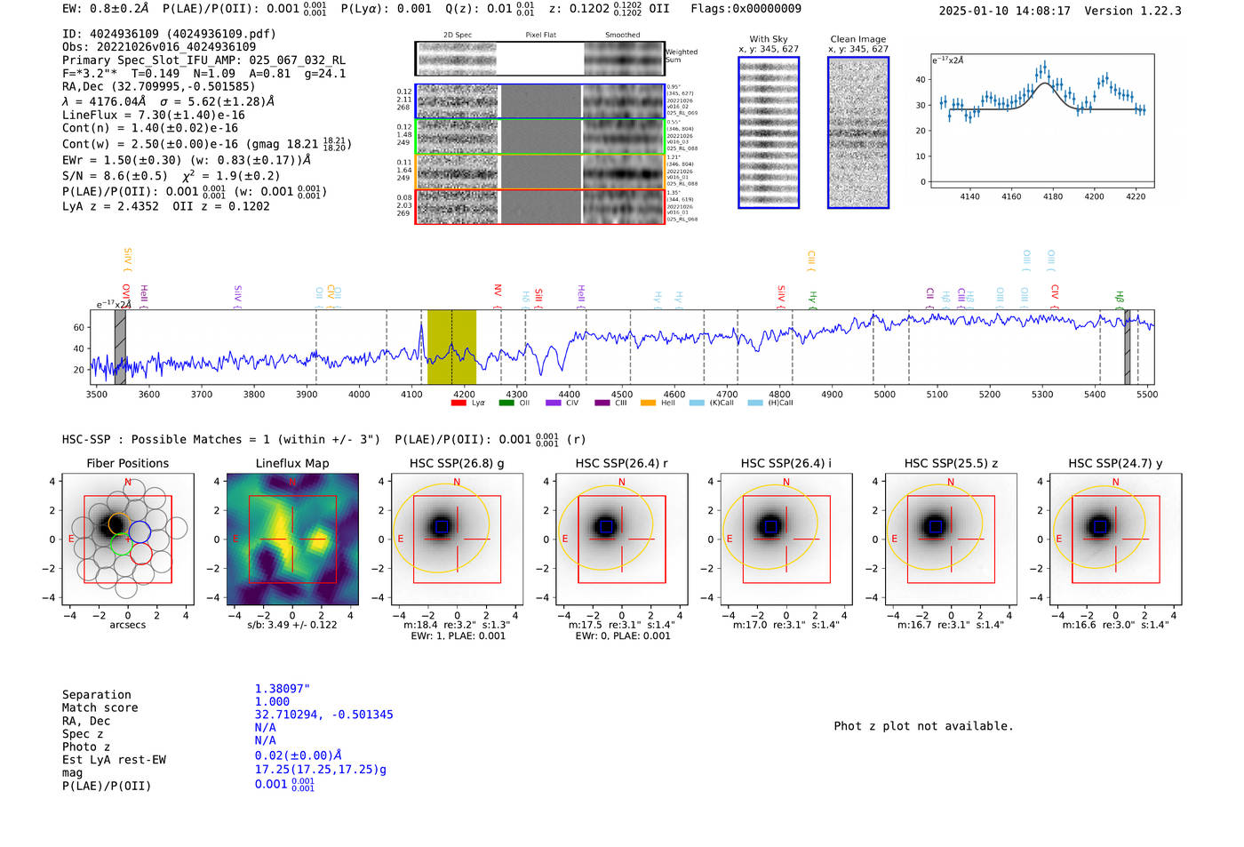Screen dimensions: 1244x847
Task: Click the Primary Spec_Slot_IFU_AMP line
Action: (x=204, y=60)
